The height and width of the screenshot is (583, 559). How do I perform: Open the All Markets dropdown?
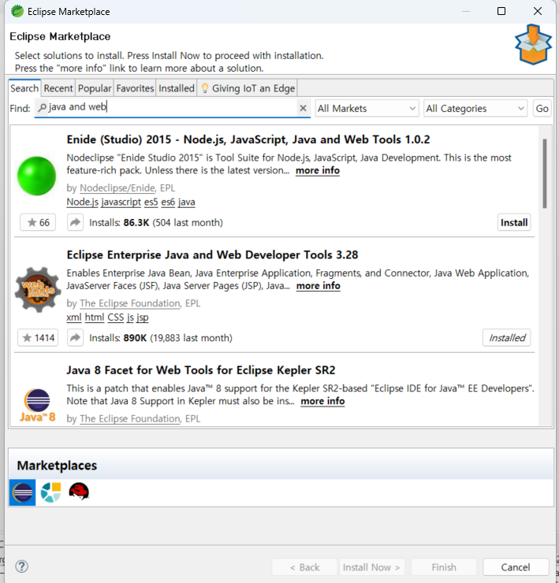click(x=367, y=108)
